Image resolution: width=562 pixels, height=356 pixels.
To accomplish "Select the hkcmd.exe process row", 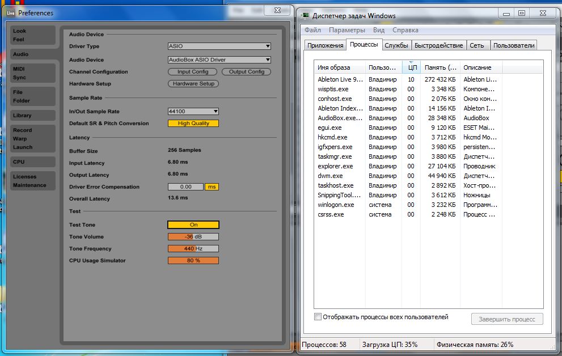I will click(429, 138).
